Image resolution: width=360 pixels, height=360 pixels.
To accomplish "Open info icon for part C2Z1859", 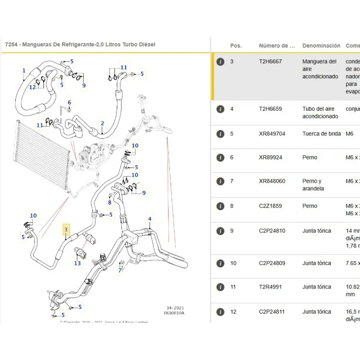I will point(220,206).
